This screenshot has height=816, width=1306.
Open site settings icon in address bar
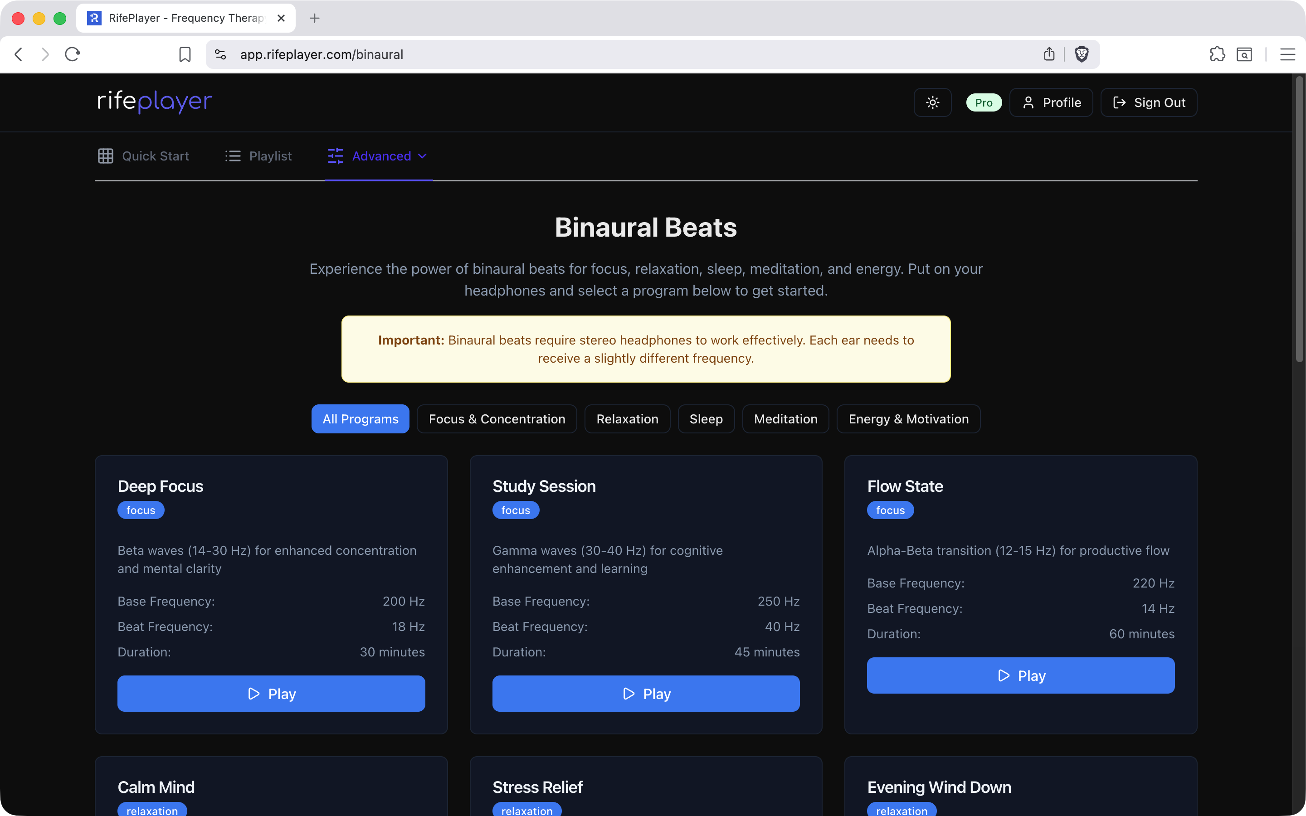[x=221, y=54]
